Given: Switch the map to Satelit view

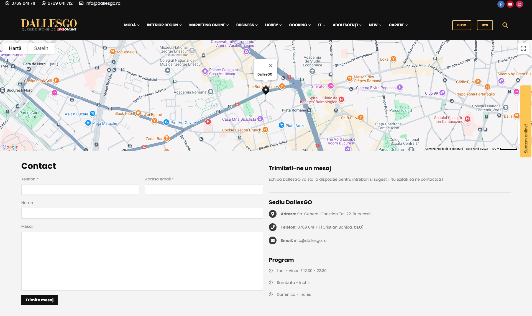Looking at the screenshot, I should pyautogui.click(x=41, y=48).
